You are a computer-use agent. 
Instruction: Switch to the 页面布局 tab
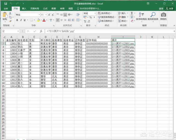pos(35,9)
